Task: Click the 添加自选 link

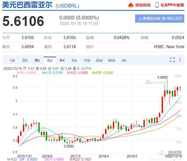Action: (x=143, y=5)
